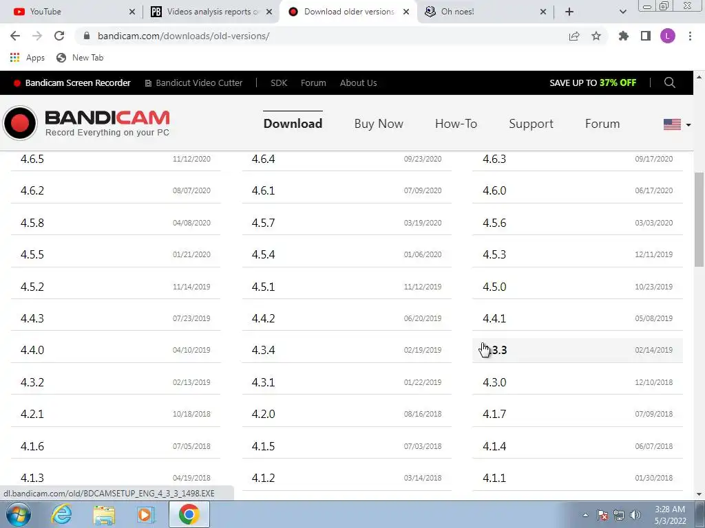Screen dimensions: 705x528
Task: Close the YouTube tab
Action: click(x=132, y=12)
